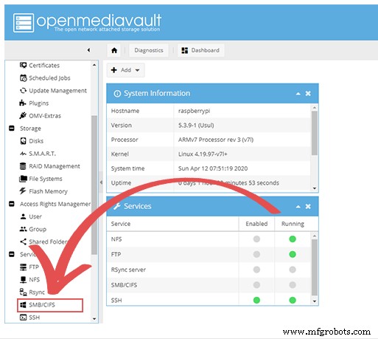378x339 pixels.
Task: Click the FTP Running status indicator
Action: click(x=293, y=254)
